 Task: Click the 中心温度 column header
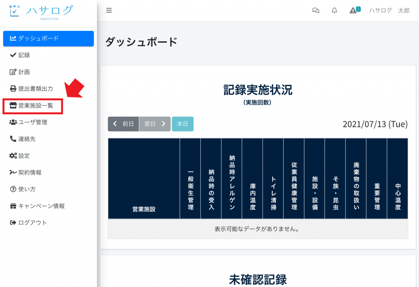(x=398, y=179)
